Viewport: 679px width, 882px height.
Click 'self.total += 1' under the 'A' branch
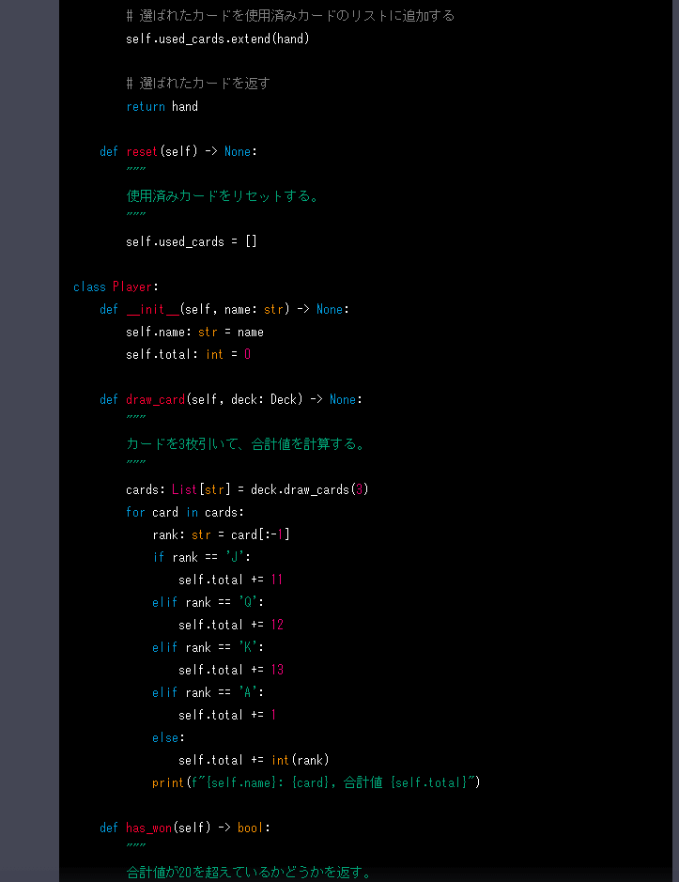click(227, 715)
